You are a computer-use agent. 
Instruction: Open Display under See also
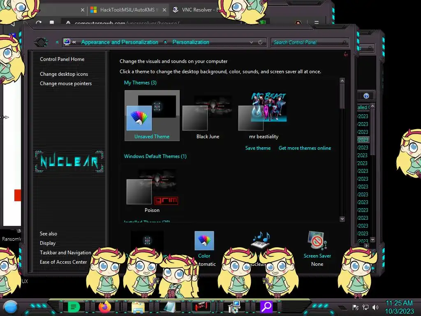(x=48, y=243)
